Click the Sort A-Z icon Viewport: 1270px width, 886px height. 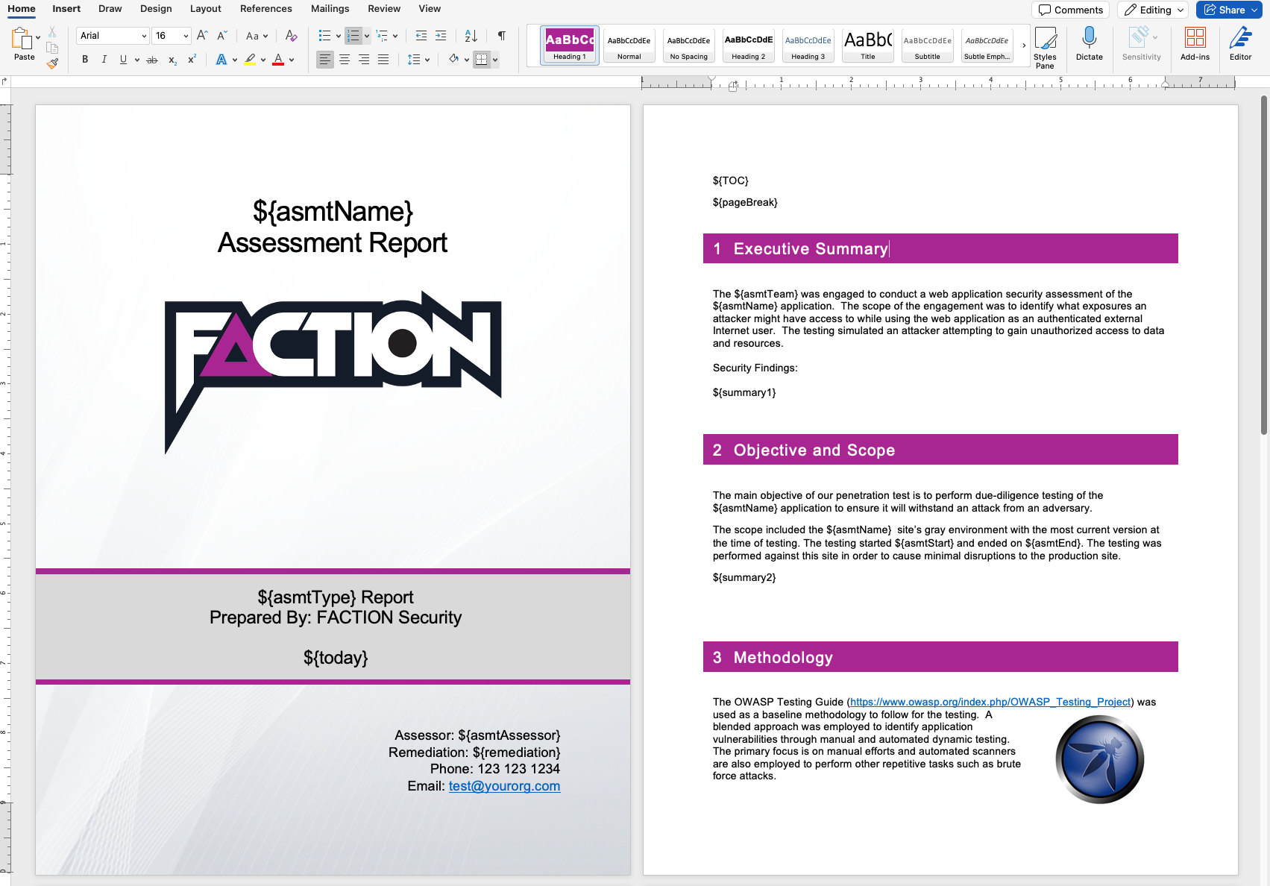[x=471, y=36]
